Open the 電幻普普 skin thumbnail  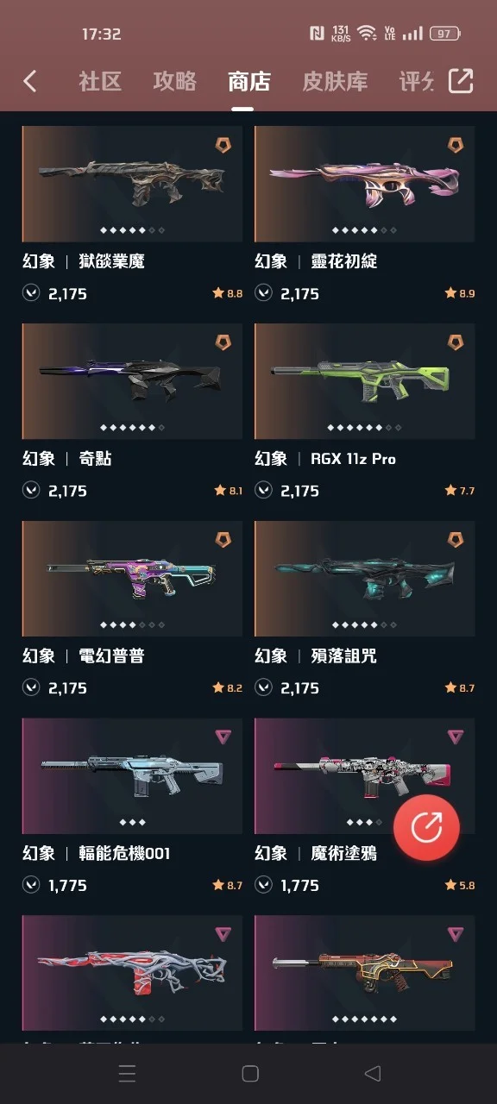(x=132, y=579)
